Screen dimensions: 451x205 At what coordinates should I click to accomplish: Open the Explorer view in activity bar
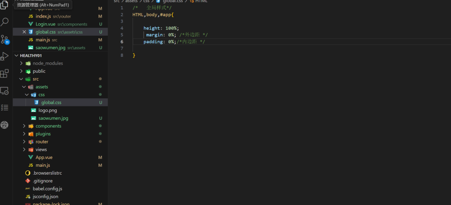(x=5, y=5)
